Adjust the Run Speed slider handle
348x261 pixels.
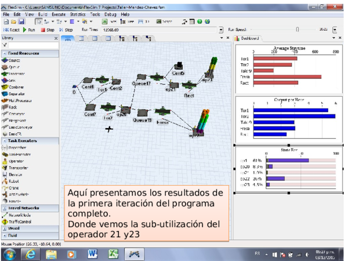[x=298, y=30]
